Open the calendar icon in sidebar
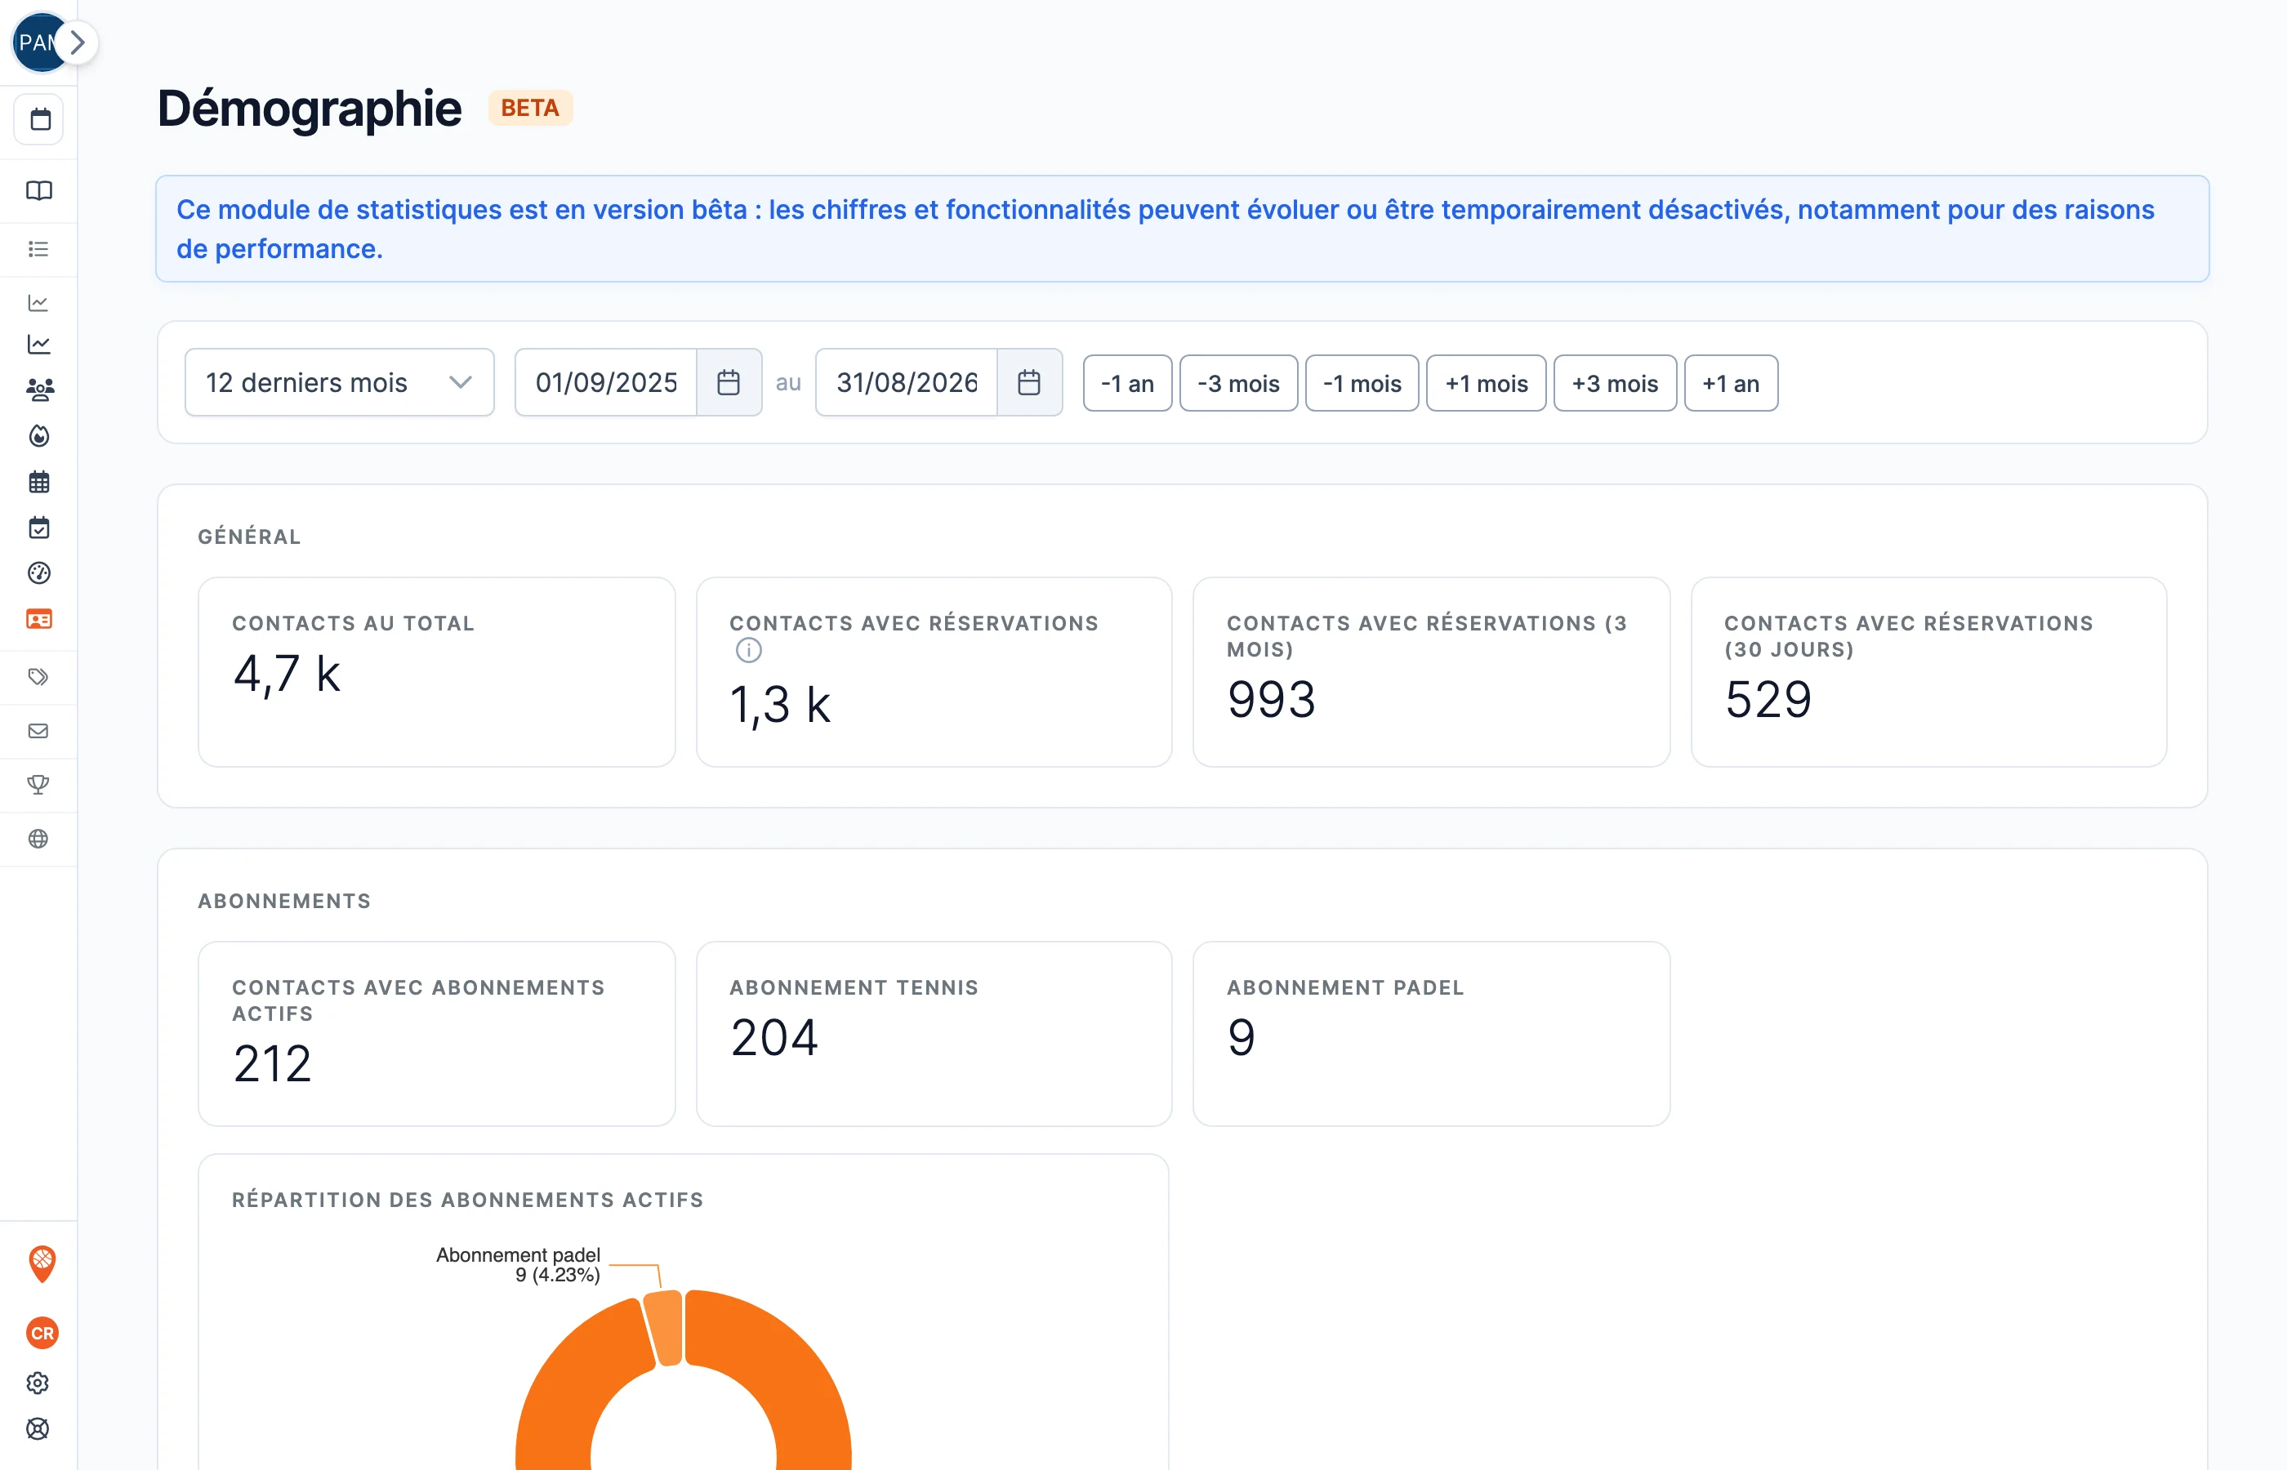 point(39,119)
